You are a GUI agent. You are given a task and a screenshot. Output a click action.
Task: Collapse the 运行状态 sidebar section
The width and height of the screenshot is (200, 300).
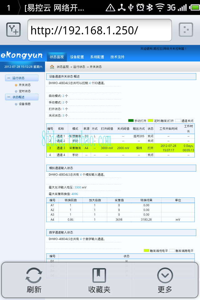[x=9, y=78]
